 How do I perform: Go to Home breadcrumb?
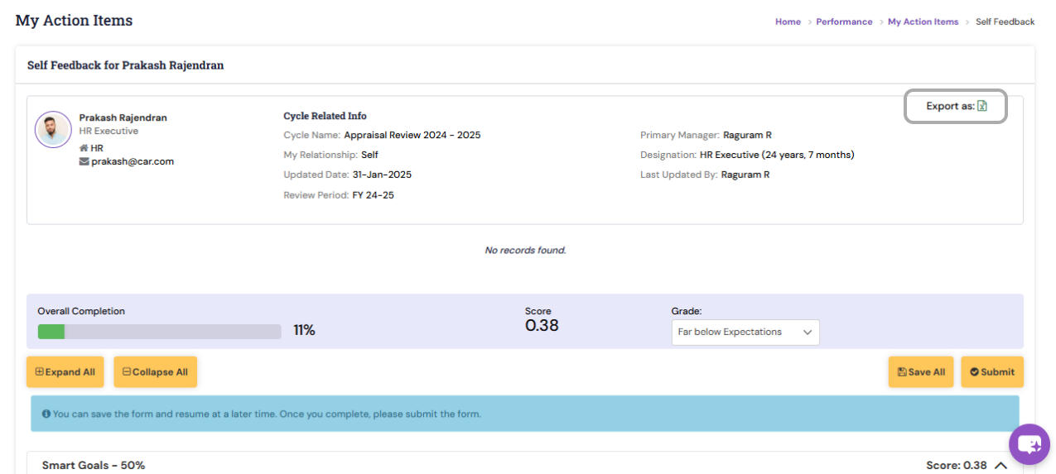coord(788,22)
